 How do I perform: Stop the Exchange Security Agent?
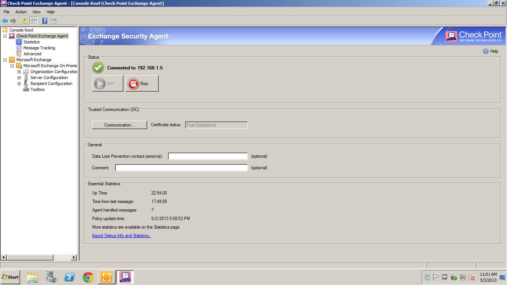(x=142, y=83)
